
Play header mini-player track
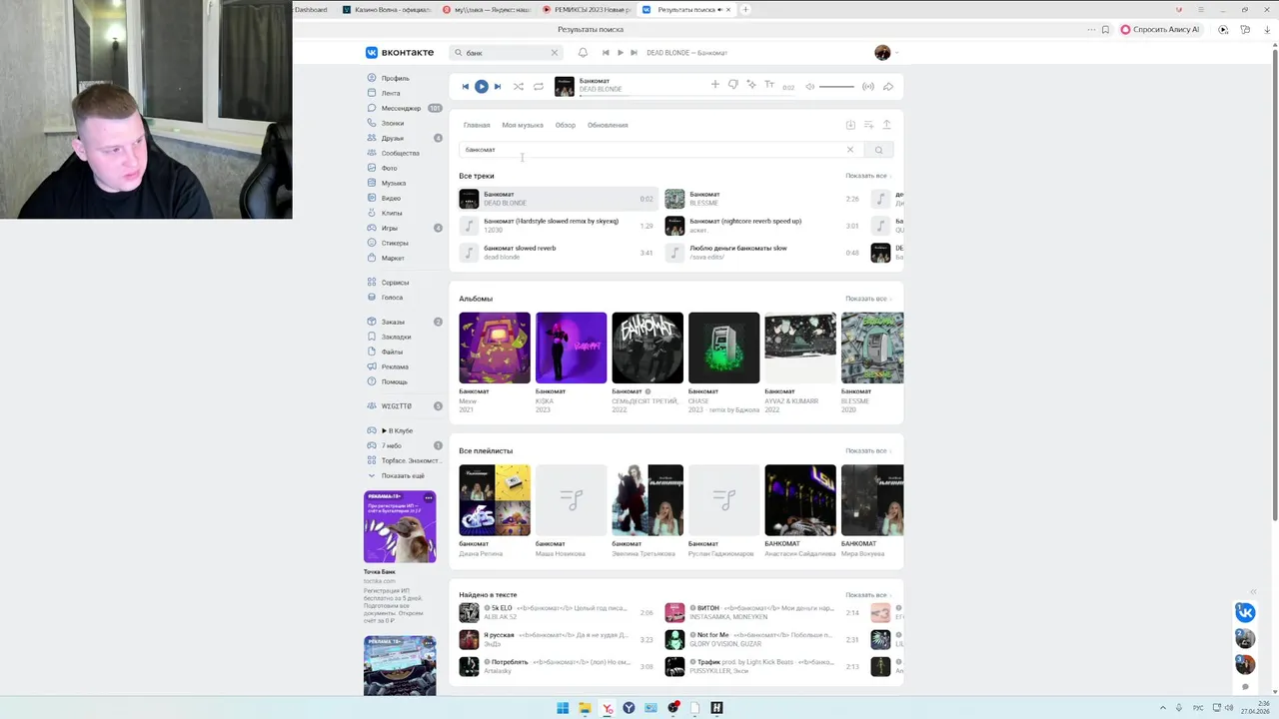pyautogui.click(x=620, y=52)
